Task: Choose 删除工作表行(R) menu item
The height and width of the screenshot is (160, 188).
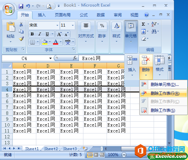Action: [163, 93]
